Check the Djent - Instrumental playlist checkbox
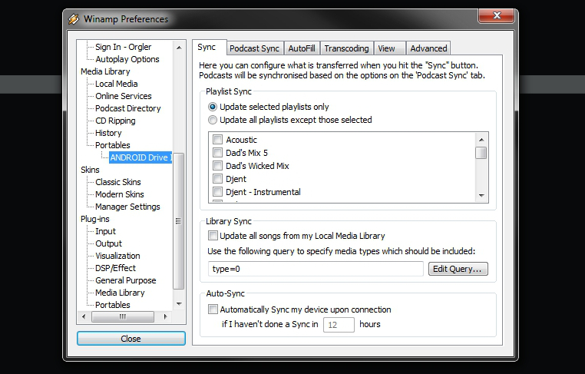This screenshot has width=585, height=374. click(x=217, y=192)
